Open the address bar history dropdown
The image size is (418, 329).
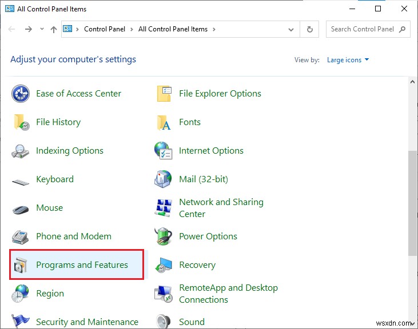click(x=292, y=29)
